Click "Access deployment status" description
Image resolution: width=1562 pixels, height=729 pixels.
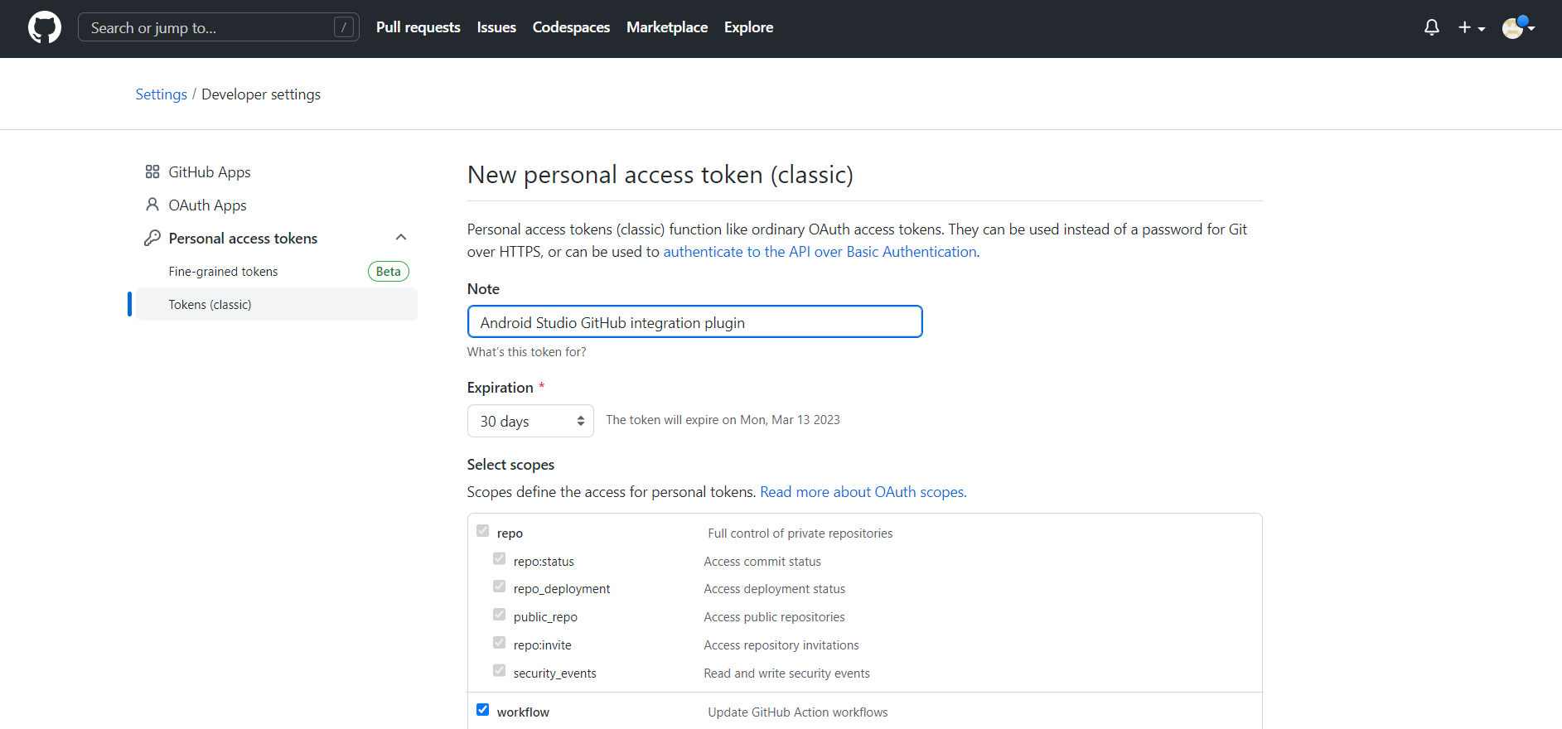[x=774, y=589]
